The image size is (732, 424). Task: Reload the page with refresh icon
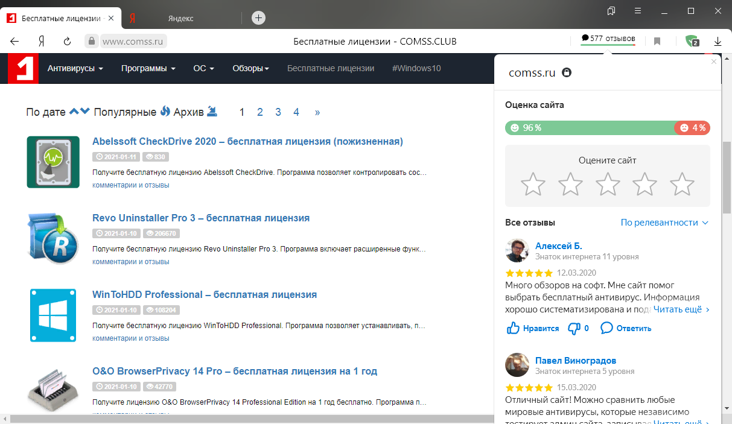click(x=68, y=42)
